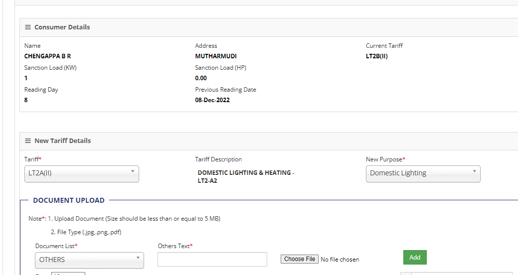Focus the Others Text input field

(x=212, y=259)
